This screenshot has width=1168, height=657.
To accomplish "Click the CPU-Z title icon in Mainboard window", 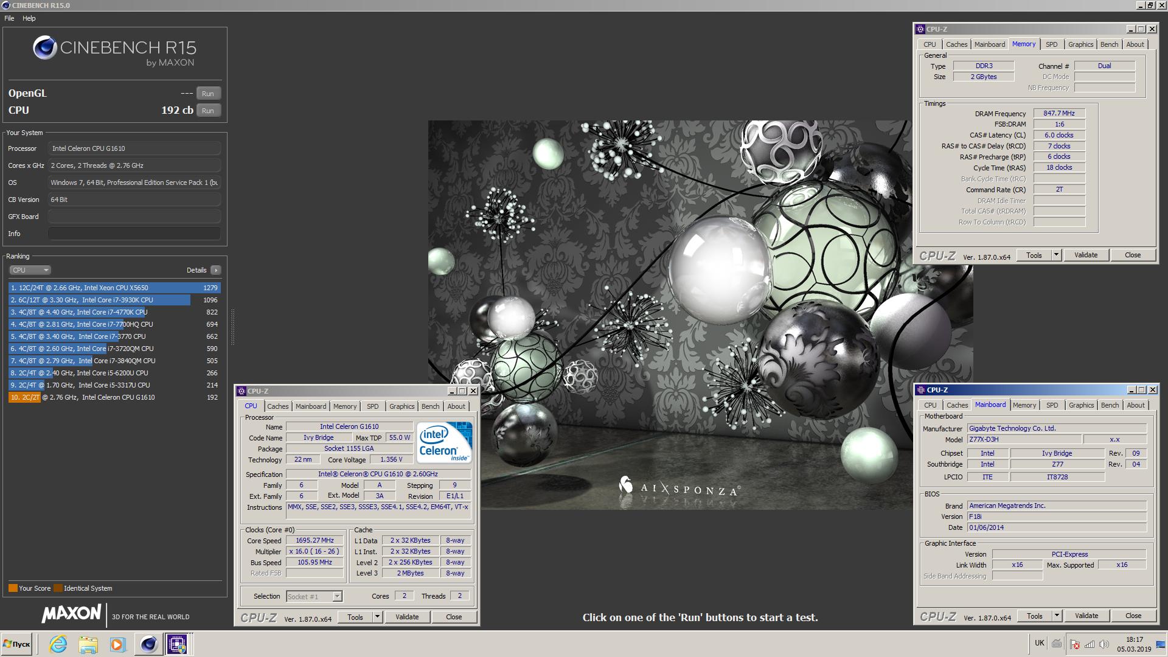I will point(922,390).
